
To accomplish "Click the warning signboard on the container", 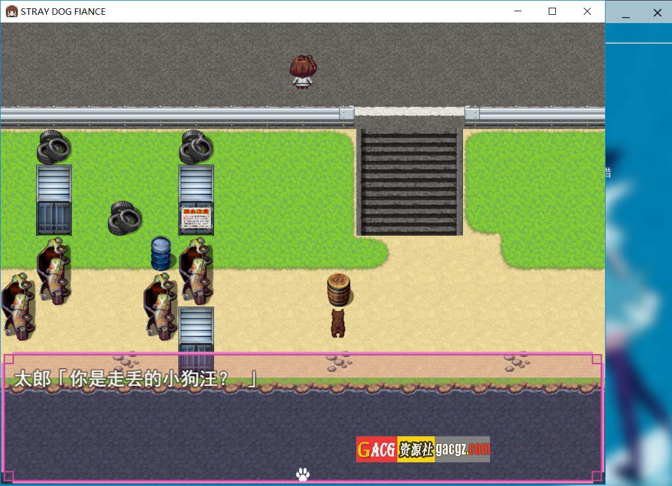I will point(196,218).
